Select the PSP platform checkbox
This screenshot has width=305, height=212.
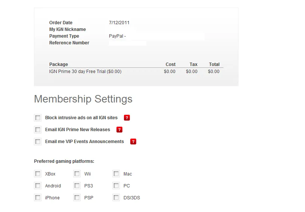click(x=77, y=197)
